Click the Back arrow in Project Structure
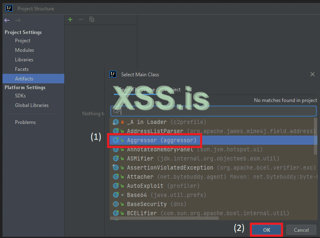Image resolution: width=320 pixels, height=238 pixels. point(7,20)
